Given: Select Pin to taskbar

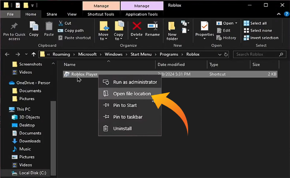Looking at the screenshot, I should (130, 117).
